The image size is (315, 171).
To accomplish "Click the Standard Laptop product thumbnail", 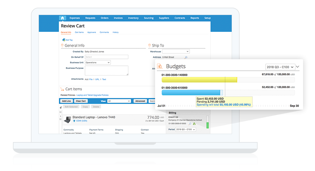I will pos(67,119).
